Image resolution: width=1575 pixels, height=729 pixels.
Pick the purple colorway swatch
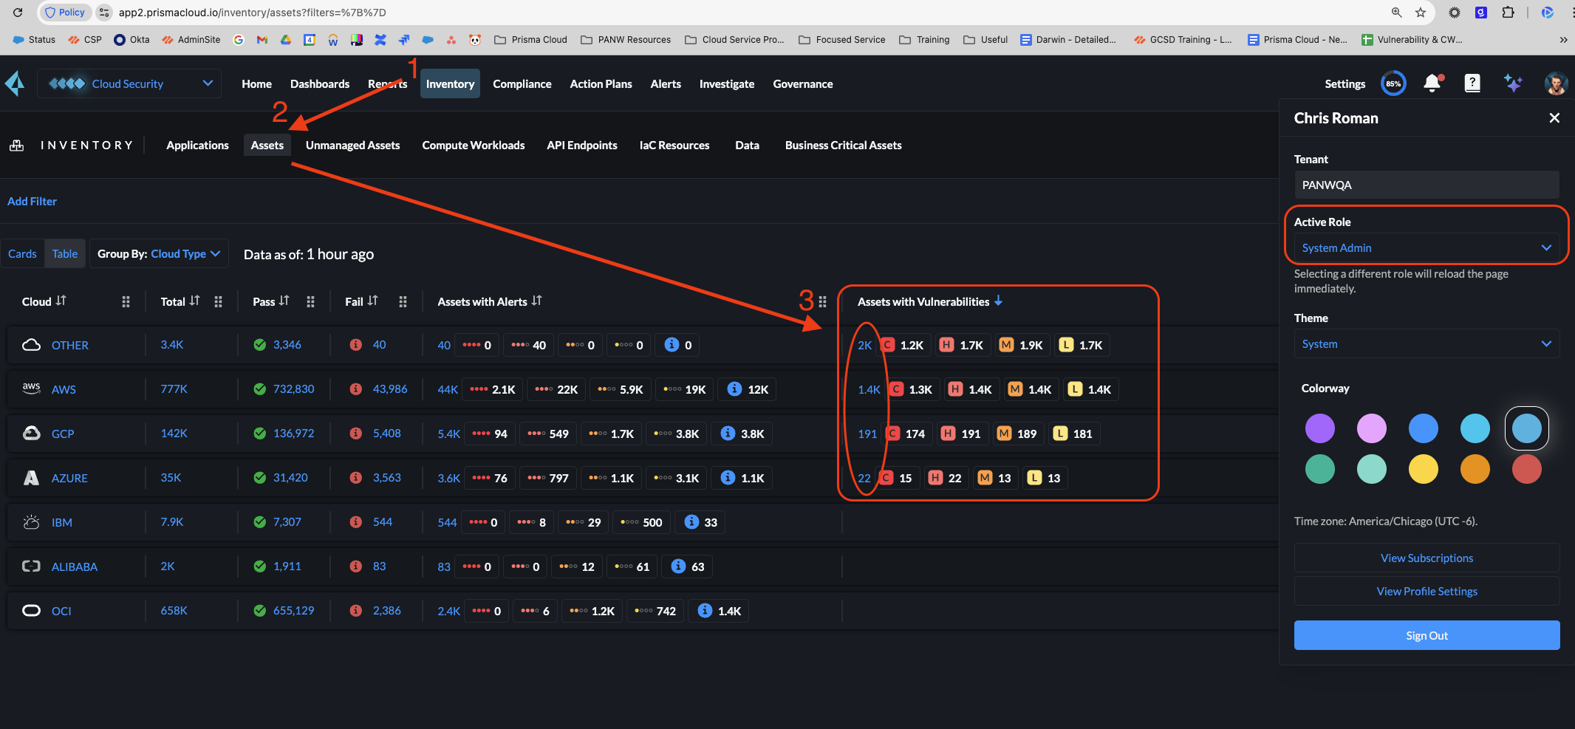click(x=1319, y=428)
